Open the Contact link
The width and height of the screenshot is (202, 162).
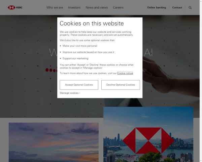tap(177, 7)
